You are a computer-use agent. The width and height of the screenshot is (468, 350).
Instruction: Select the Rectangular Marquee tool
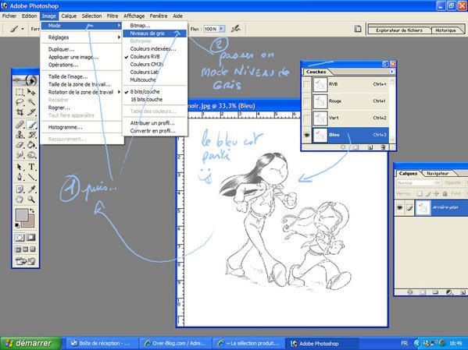click(x=20, y=91)
